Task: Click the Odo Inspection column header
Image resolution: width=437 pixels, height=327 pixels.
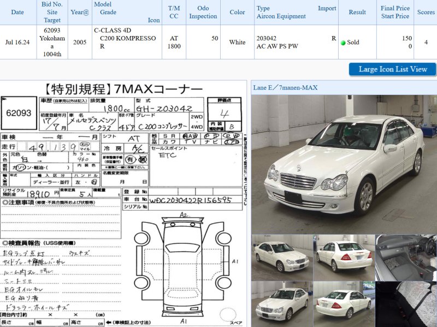Action: [203, 12]
